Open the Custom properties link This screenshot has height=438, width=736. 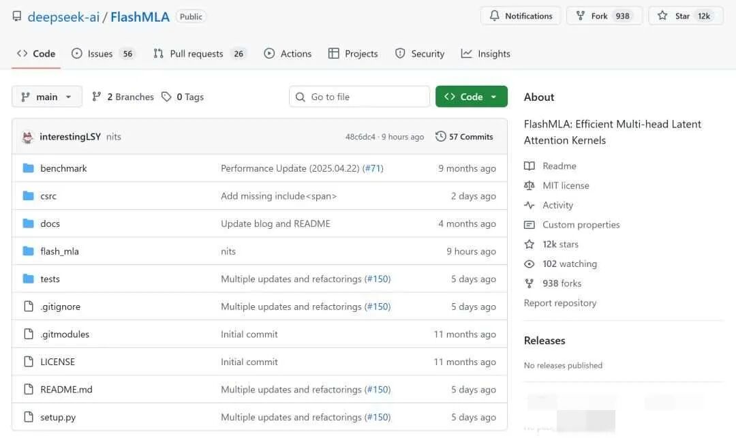click(x=581, y=225)
